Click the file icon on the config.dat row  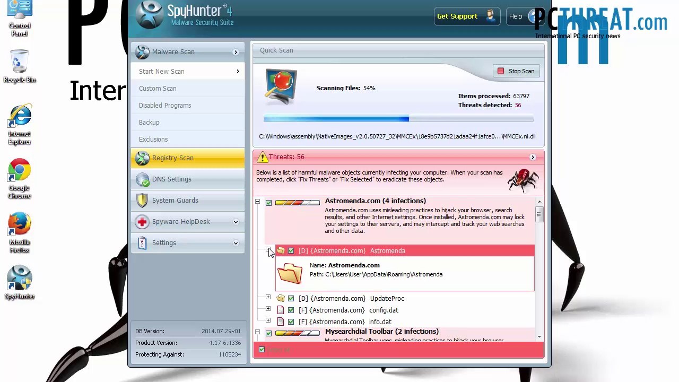(281, 310)
